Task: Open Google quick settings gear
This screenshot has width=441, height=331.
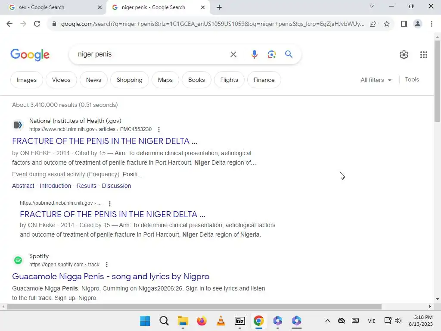Action: point(404,55)
